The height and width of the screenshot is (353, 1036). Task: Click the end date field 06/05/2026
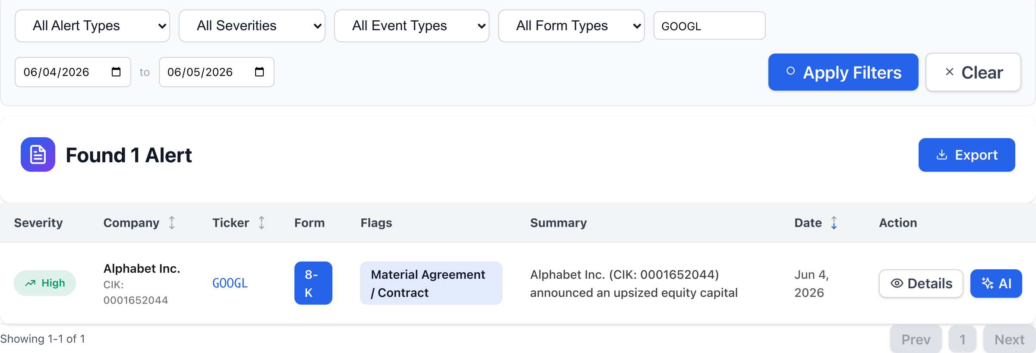[217, 72]
